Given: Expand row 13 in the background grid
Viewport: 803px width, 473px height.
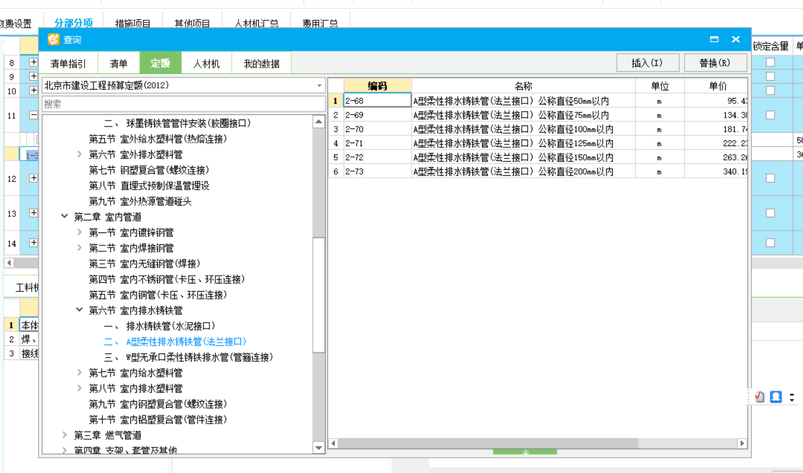Looking at the screenshot, I should click(x=33, y=213).
